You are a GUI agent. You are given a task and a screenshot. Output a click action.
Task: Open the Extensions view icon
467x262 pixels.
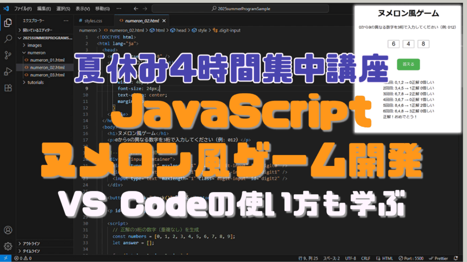8,88
